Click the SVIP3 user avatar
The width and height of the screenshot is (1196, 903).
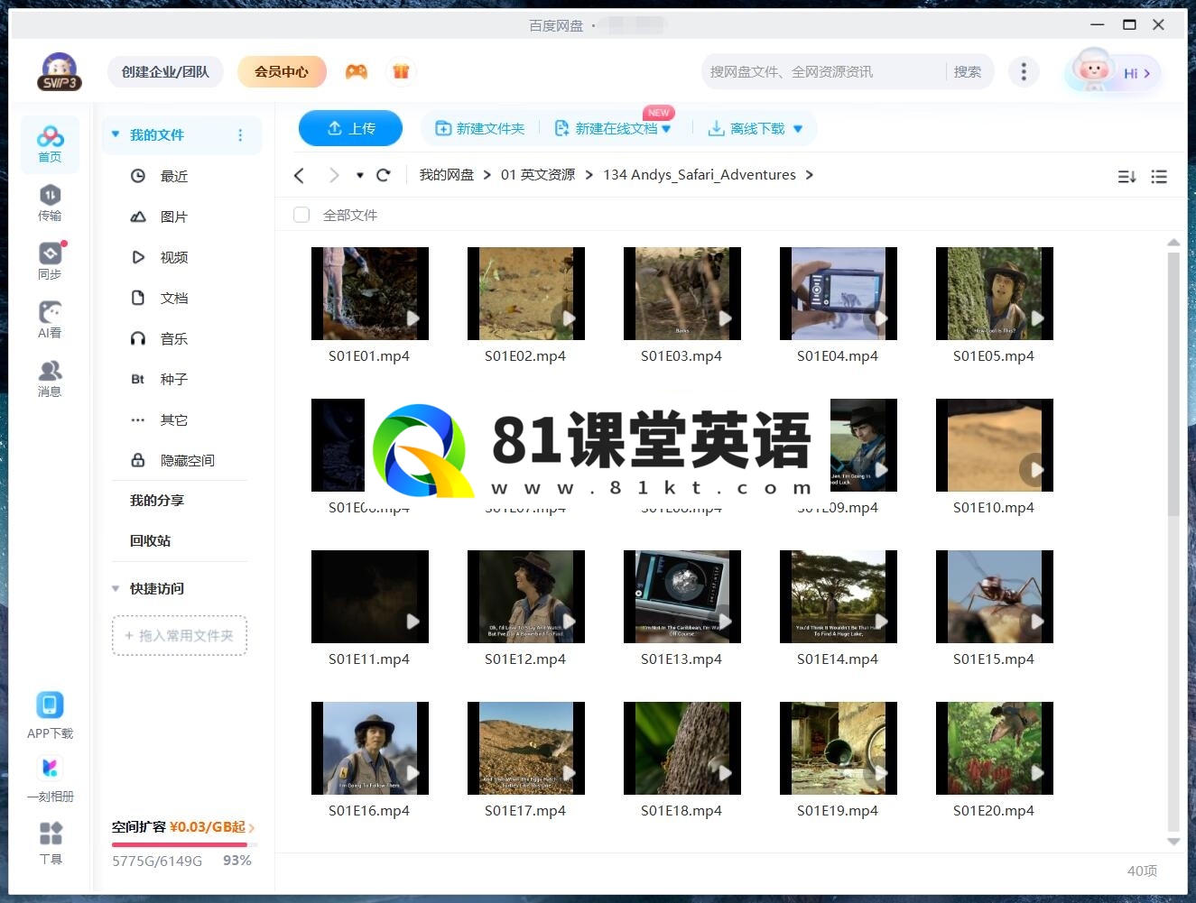coord(59,71)
